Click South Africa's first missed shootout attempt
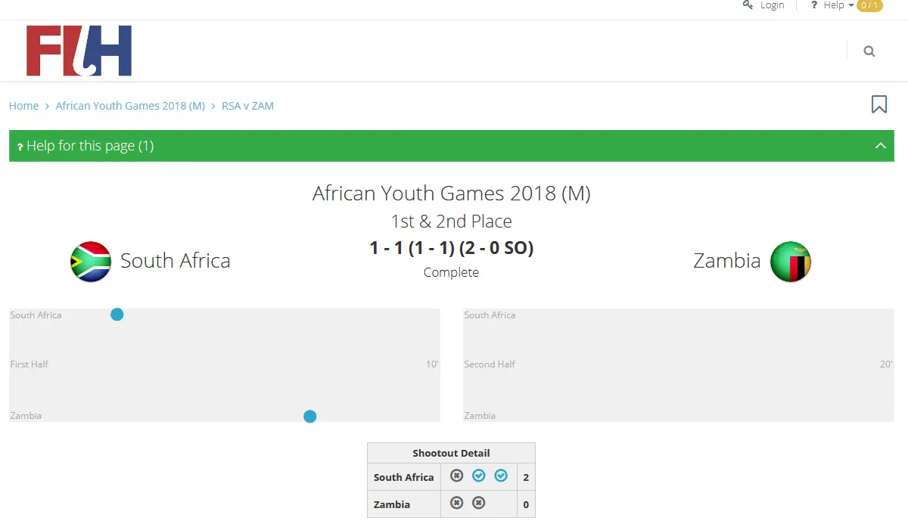This screenshot has height=530, width=908. [x=456, y=476]
